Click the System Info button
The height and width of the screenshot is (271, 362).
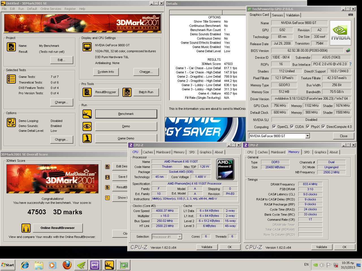pyautogui.click(x=106, y=72)
